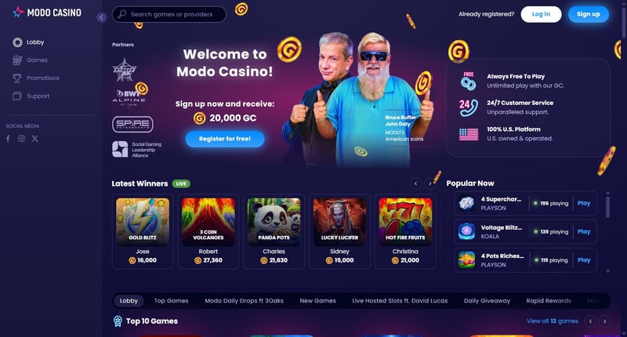627x337 pixels.
Task: Click the Popular Now list scrollbar
Action: click(608, 206)
